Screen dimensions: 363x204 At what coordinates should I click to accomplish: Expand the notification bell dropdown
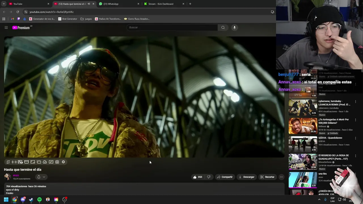41,177
